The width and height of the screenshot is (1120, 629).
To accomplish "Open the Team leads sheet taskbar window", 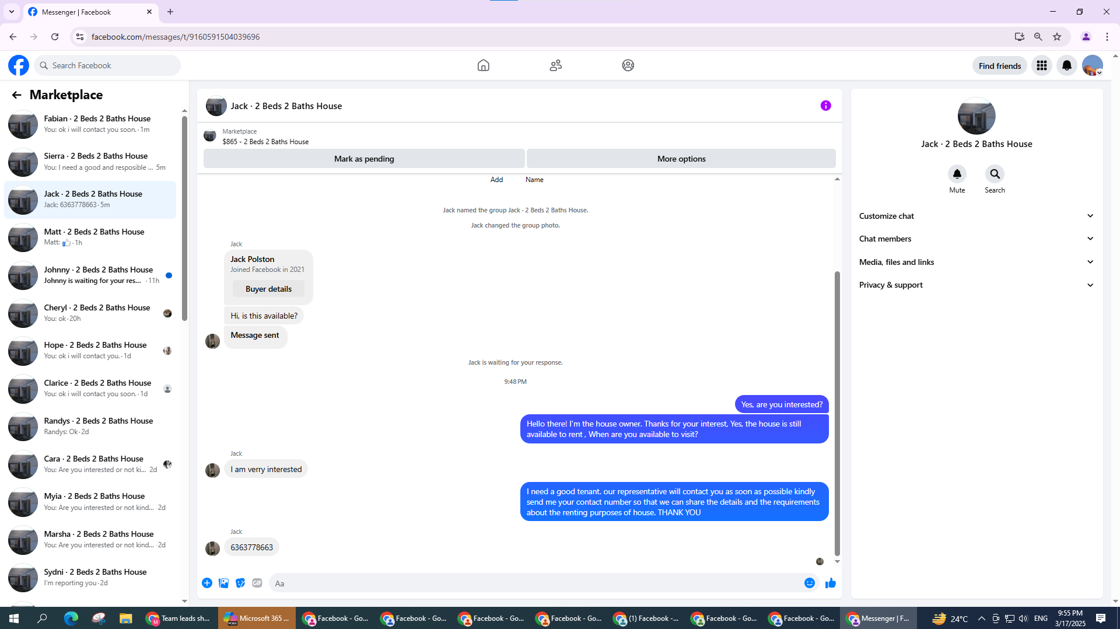I will tap(179, 618).
